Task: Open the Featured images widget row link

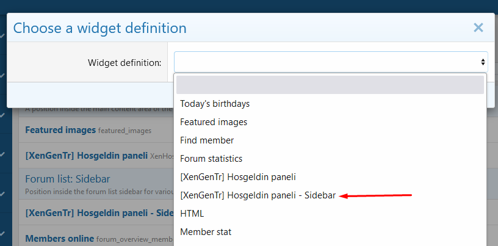Action: coord(60,130)
